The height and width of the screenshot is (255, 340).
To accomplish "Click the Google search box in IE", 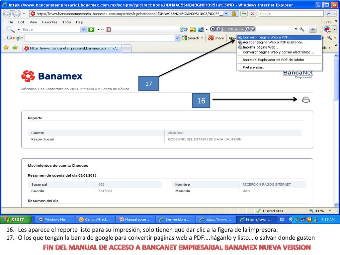I will (x=291, y=14).
